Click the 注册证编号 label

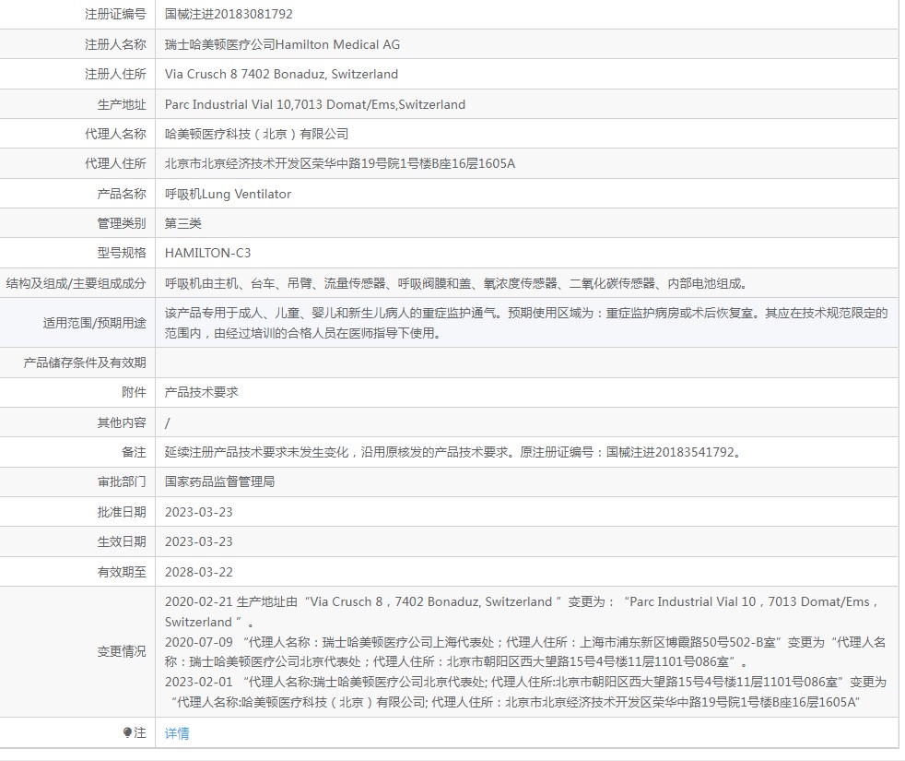coord(115,14)
